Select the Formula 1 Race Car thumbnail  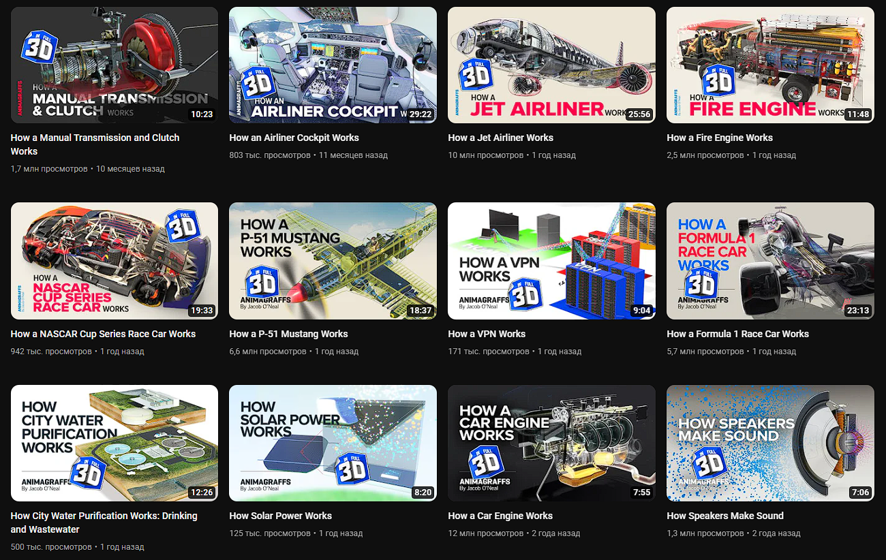click(771, 261)
